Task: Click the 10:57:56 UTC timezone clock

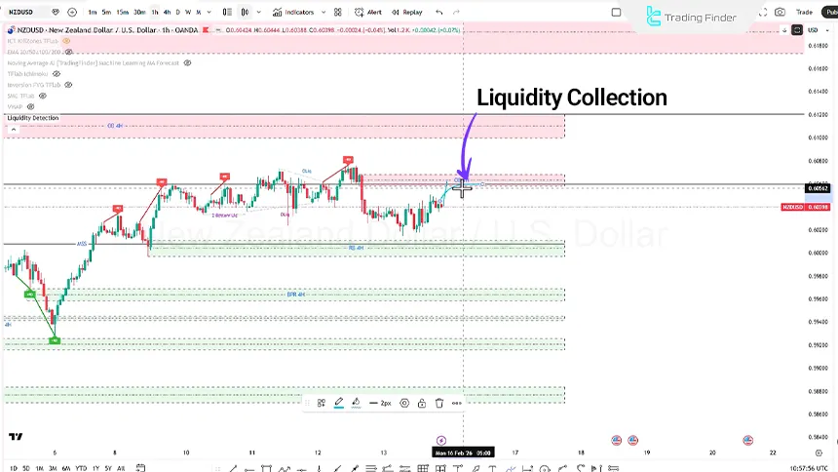Action: click(x=808, y=468)
